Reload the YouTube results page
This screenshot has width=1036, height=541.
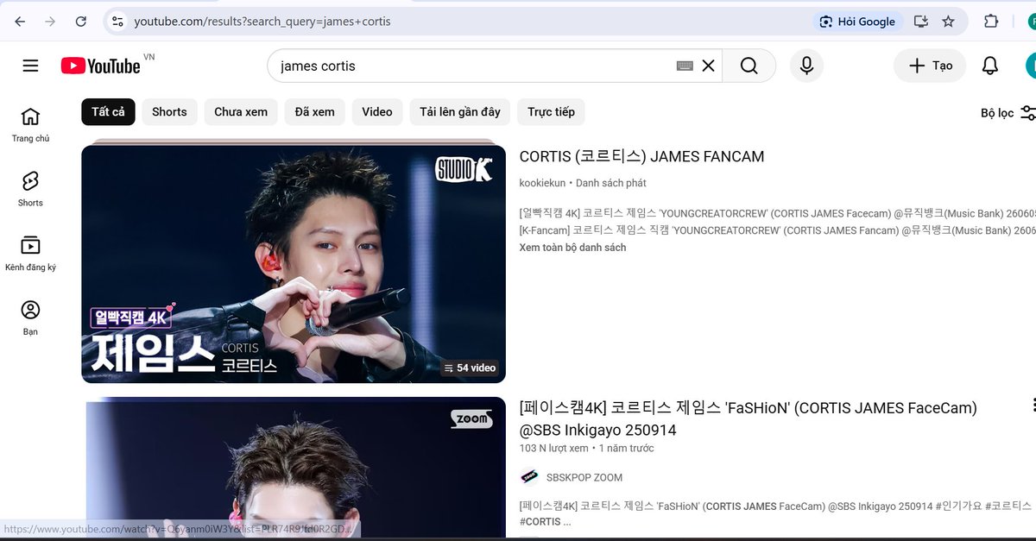pyautogui.click(x=80, y=22)
